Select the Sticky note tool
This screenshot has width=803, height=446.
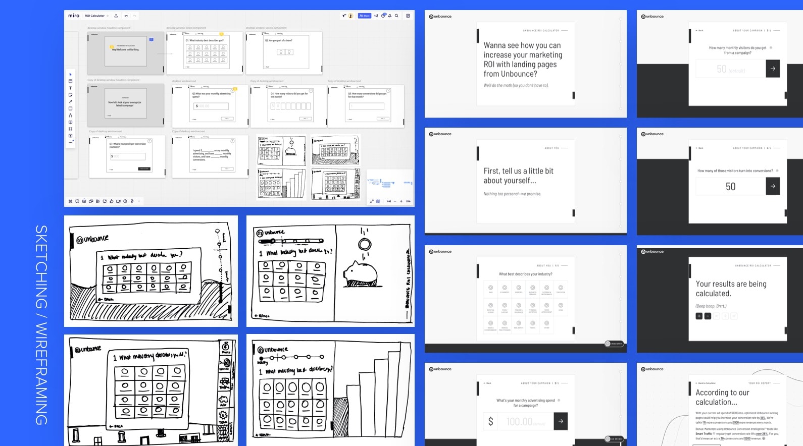pos(70,95)
